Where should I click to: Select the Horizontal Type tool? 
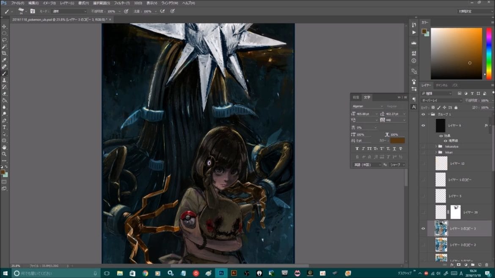tap(4, 127)
